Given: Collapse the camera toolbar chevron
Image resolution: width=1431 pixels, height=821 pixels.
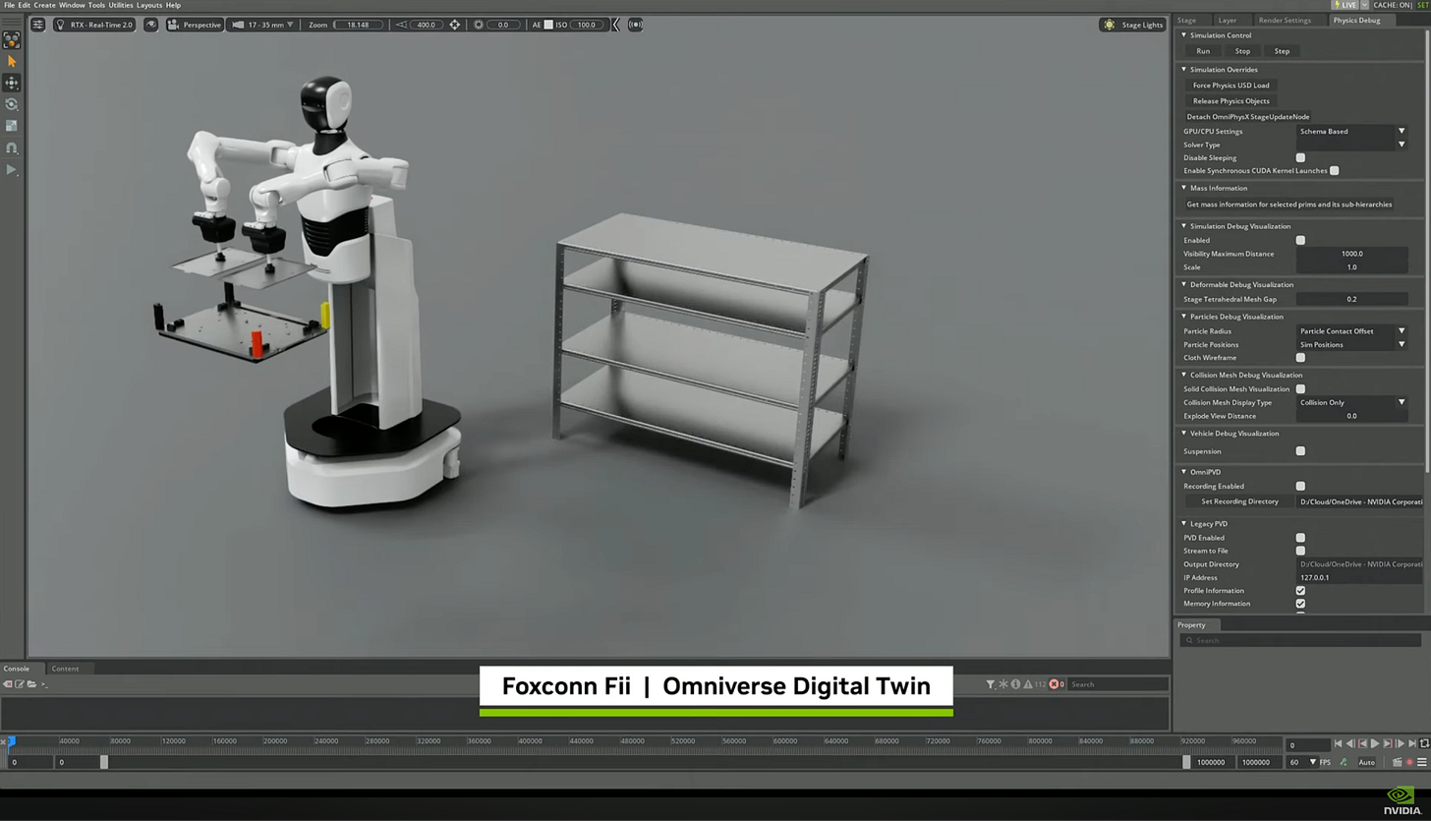Looking at the screenshot, I should pos(616,25).
